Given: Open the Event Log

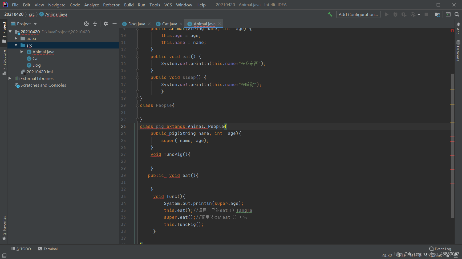Looking at the screenshot, I should click(440, 249).
